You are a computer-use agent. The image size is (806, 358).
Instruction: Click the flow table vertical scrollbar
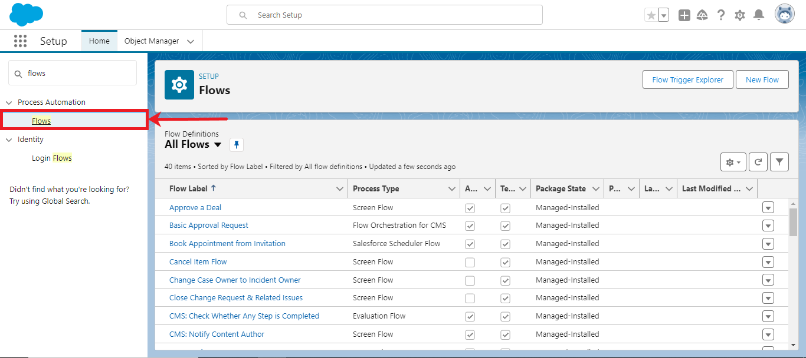pyautogui.click(x=793, y=222)
